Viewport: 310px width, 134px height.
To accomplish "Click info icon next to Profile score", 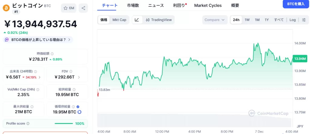I will pyautogui.click(x=28, y=123).
